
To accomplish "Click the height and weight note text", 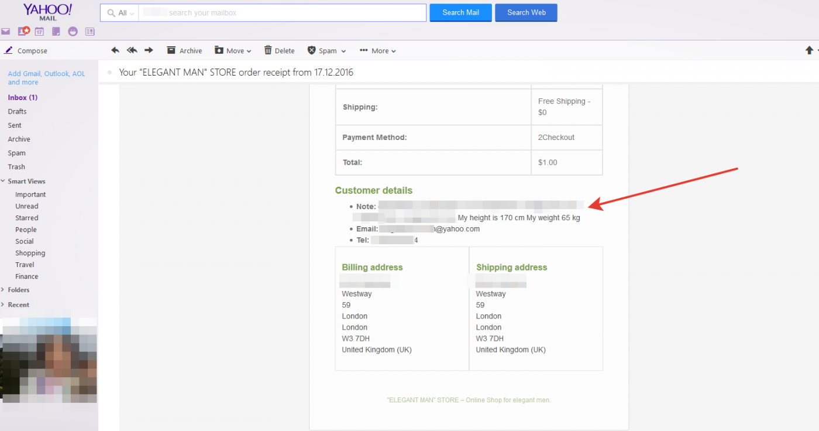I will pyautogui.click(x=519, y=218).
